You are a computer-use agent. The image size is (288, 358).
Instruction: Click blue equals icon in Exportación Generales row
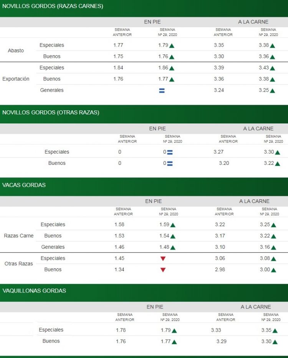[162, 90]
